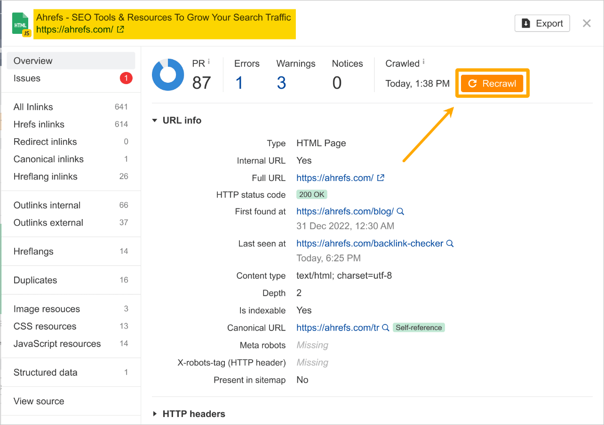Click info icon next to PR label

208,62
